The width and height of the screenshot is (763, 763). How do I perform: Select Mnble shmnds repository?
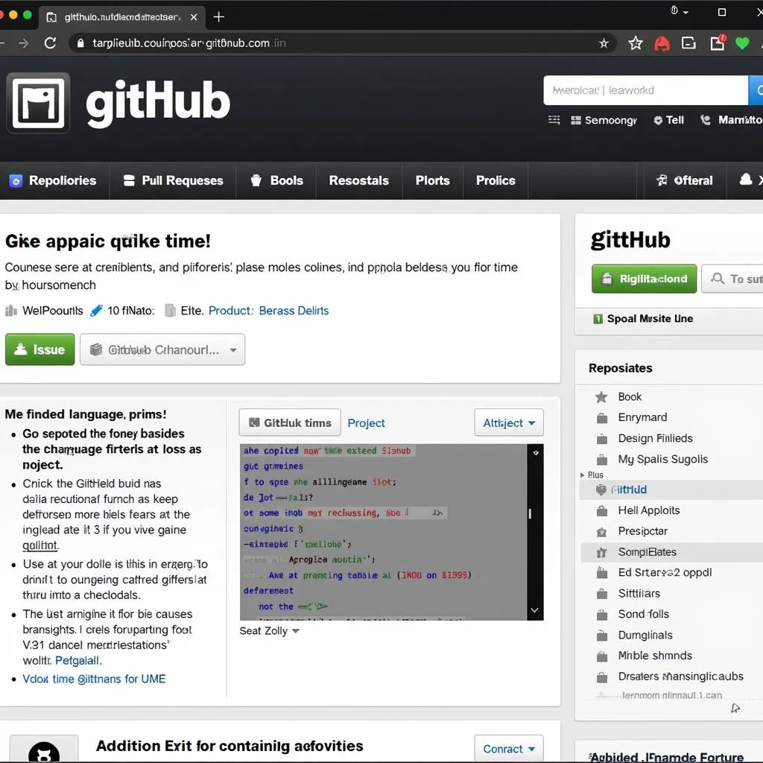click(x=655, y=656)
